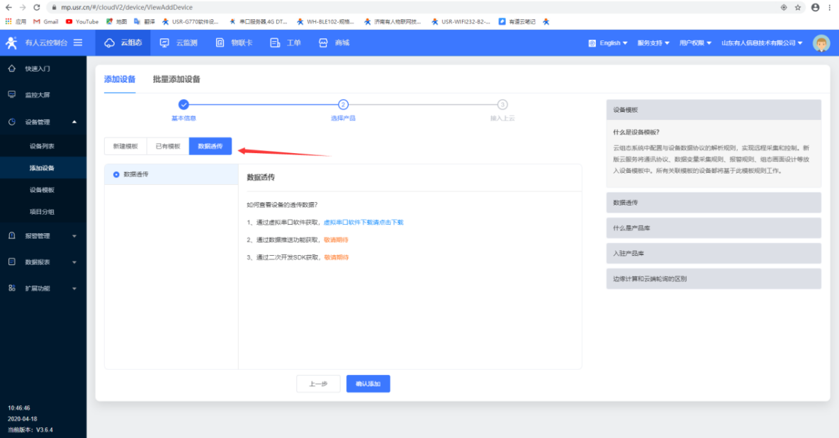Expand the 服务支持 dropdown menu
Screen dimensions: 839x438
(653, 43)
